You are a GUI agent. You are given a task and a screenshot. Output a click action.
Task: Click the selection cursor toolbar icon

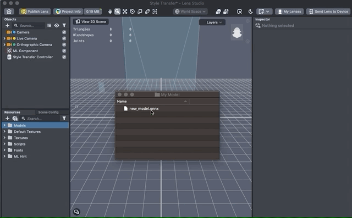[x=240, y=12]
